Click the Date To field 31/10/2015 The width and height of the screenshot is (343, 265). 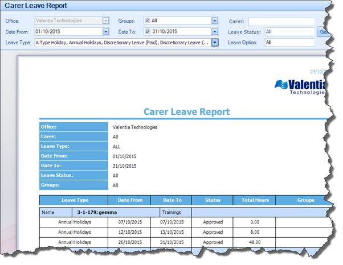click(x=181, y=32)
